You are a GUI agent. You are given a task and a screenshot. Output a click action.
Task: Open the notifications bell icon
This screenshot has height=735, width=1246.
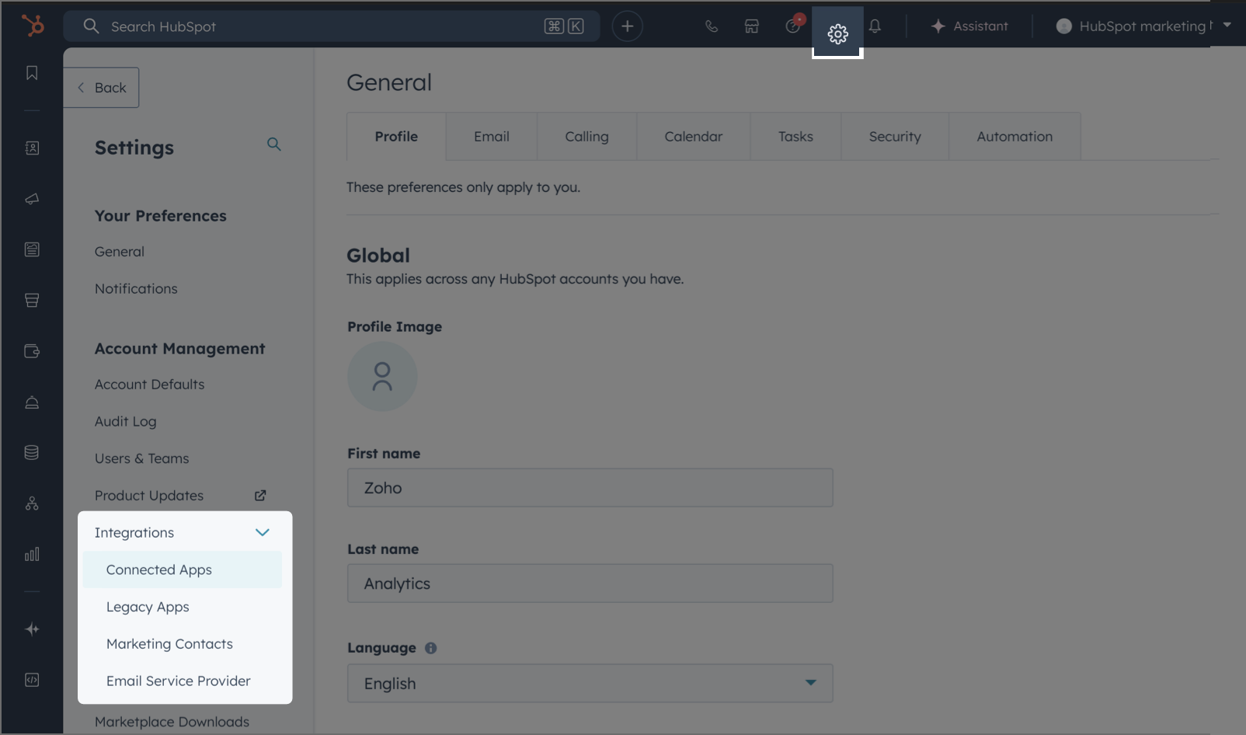pyautogui.click(x=875, y=26)
